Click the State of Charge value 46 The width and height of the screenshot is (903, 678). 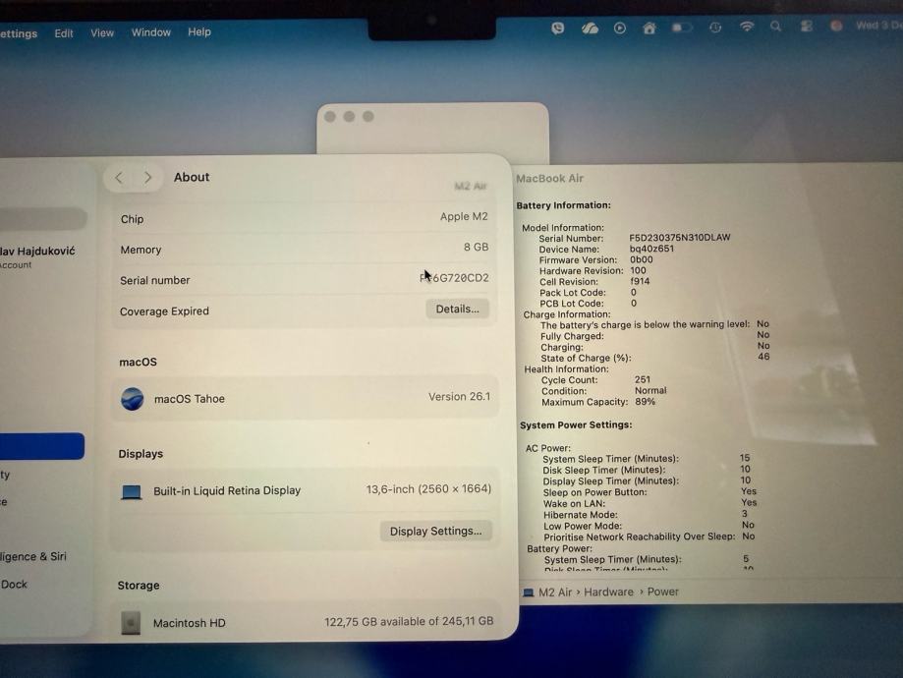(763, 357)
